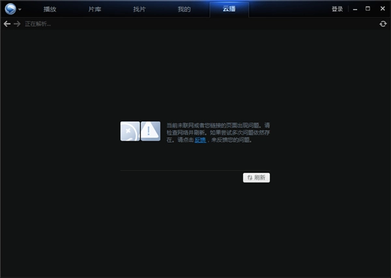Viewport: 391px width, 278px height.
Task: Go to the 我的 tab
Action: pos(184,9)
